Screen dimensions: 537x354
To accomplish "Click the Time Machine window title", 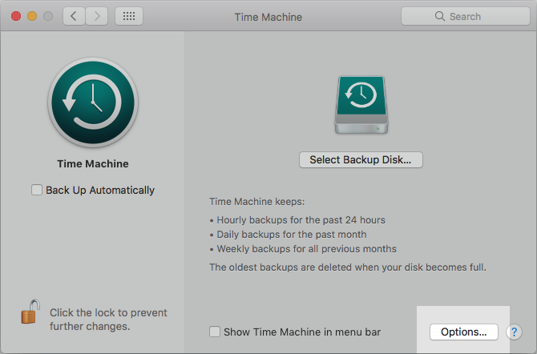I will 268,16.
